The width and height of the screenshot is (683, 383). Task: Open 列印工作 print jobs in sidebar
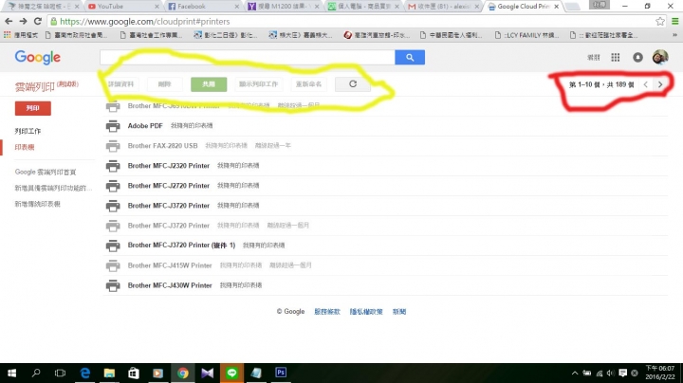point(28,131)
